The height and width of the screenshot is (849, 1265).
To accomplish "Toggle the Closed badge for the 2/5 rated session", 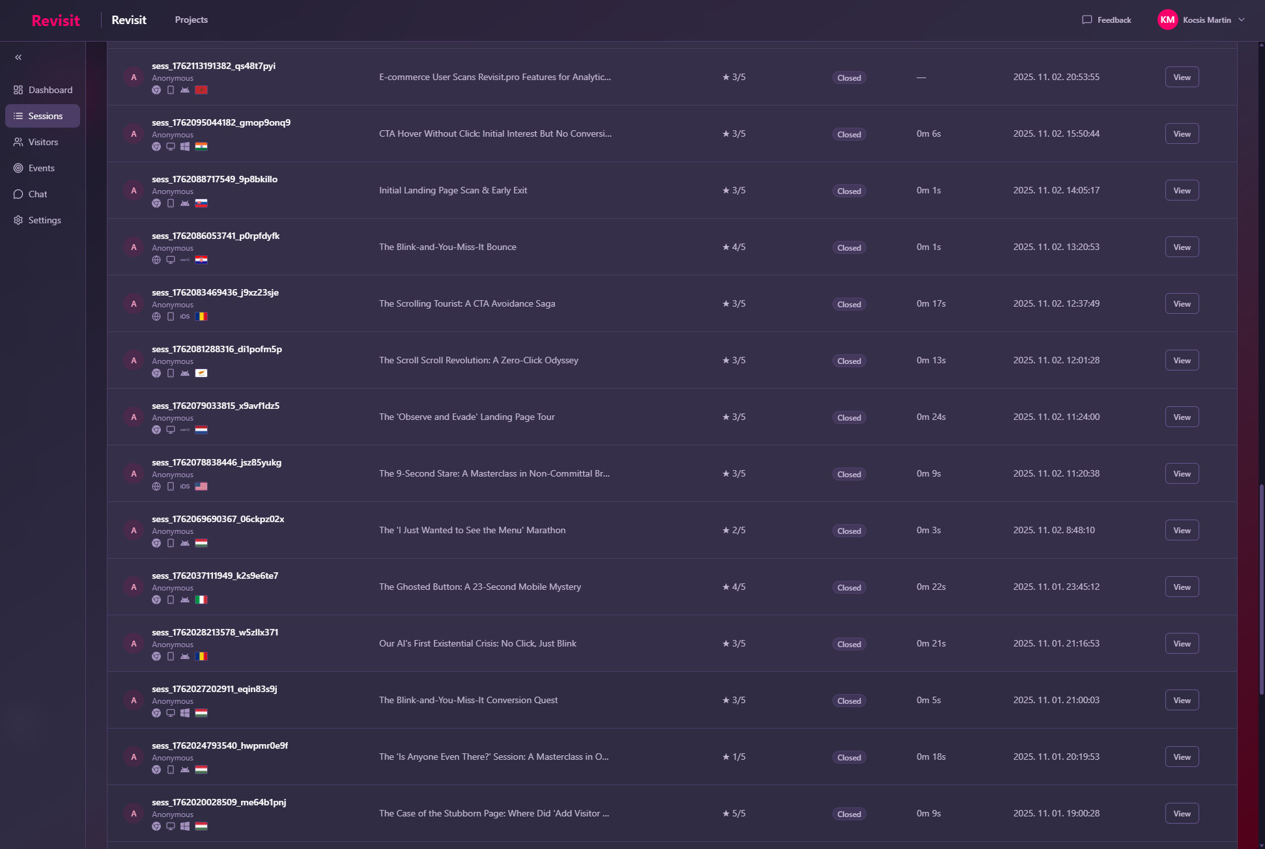I will coord(849,531).
